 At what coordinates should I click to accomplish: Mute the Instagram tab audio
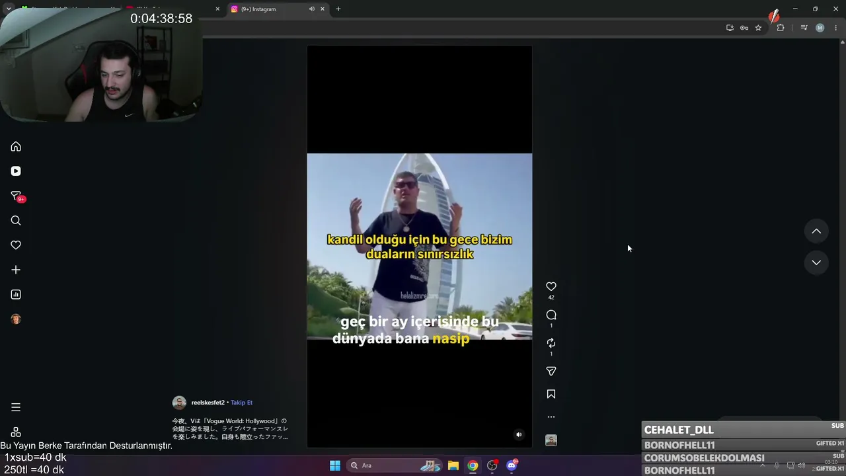pyautogui.click(x=312, y=9)
